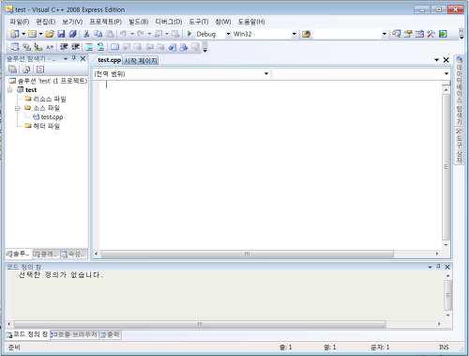The image size is (469, 356).
Task: Open the 도구 상자 side tab
Action: pyautogui.click(x=459, y=146)
